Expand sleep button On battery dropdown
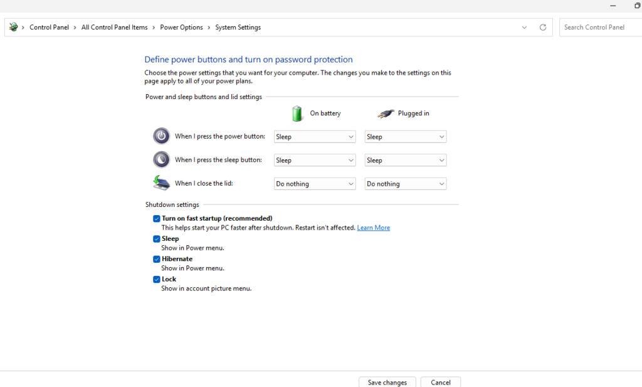Image resolution: width=642 pixels, height=387 pixels. tap(315, 161)
